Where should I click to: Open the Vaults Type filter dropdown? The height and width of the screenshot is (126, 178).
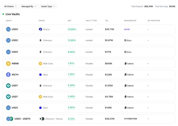(48, 6)
